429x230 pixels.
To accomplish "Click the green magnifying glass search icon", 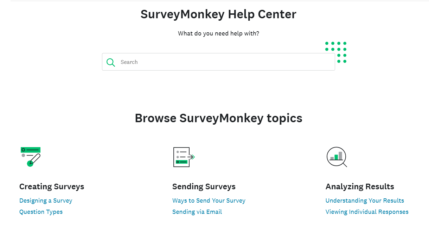I will pos(111,62).
